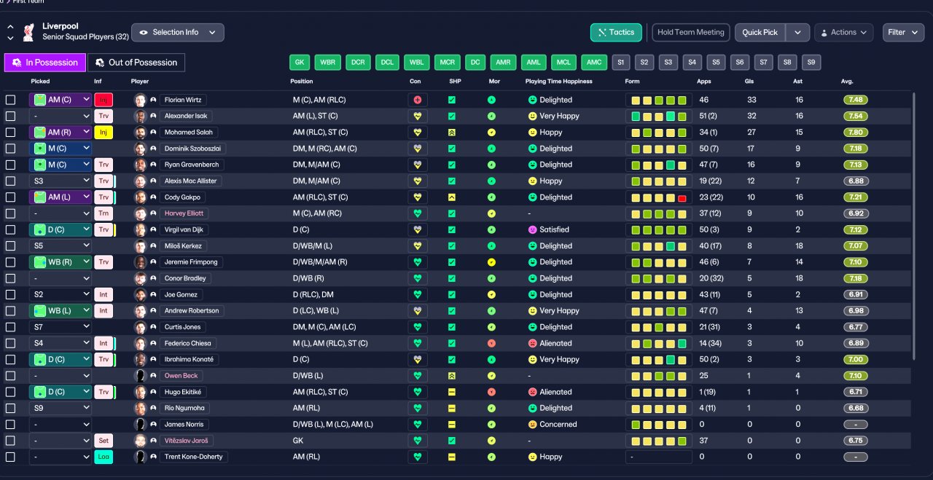Click Alexander Isak's form squares

659,116
